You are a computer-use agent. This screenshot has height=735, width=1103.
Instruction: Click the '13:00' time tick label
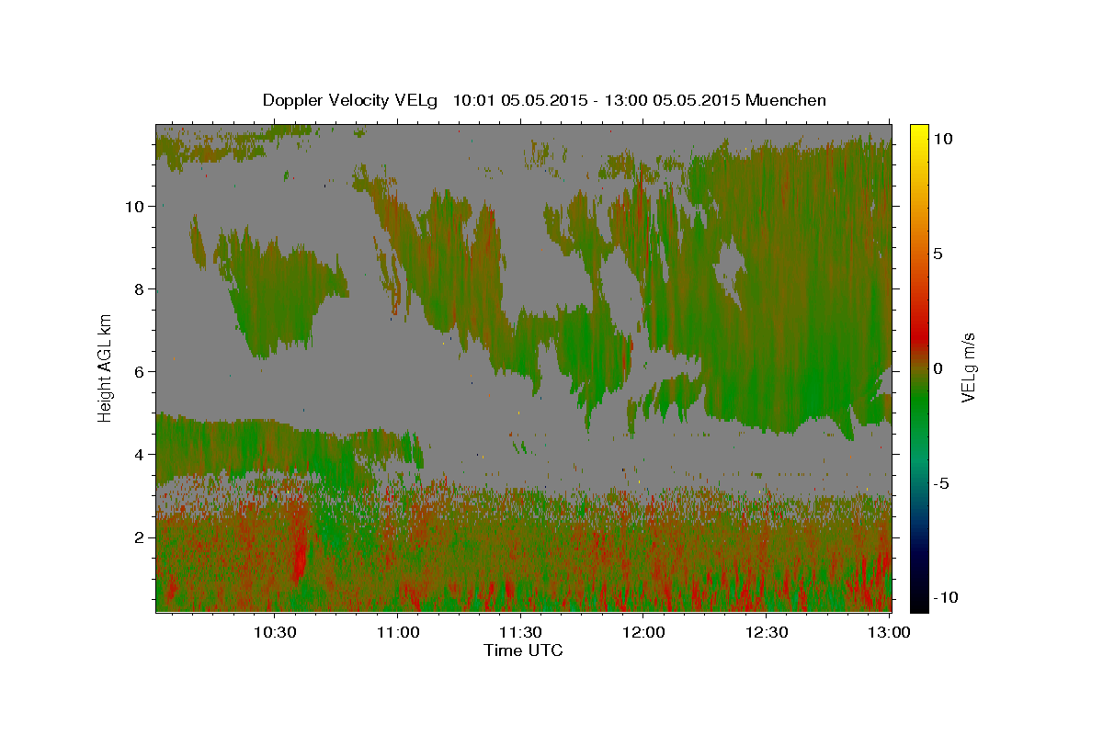[890, 632]
